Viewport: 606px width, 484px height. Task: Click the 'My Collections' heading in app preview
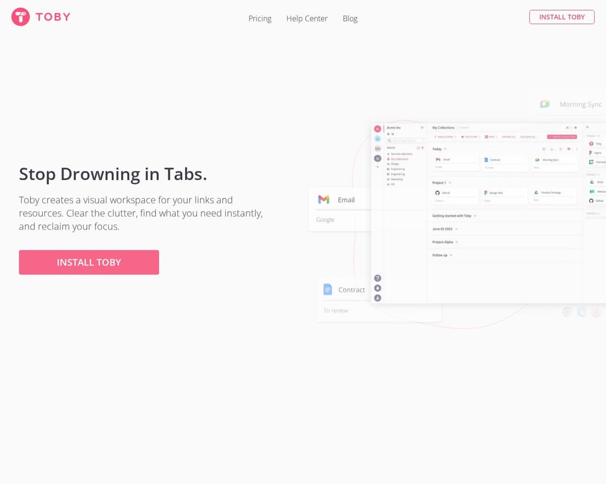(x=443, y=128)
